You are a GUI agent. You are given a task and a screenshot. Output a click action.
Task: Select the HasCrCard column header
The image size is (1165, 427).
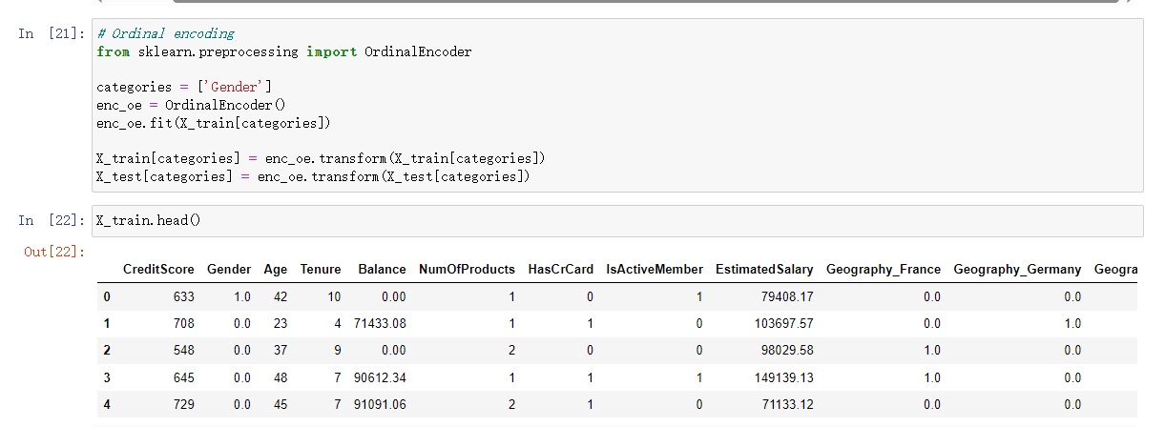[x=560, y=270]
